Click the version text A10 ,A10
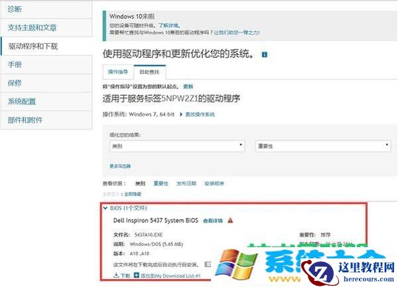This screenshot has width=398, height=287. point(139,253)
